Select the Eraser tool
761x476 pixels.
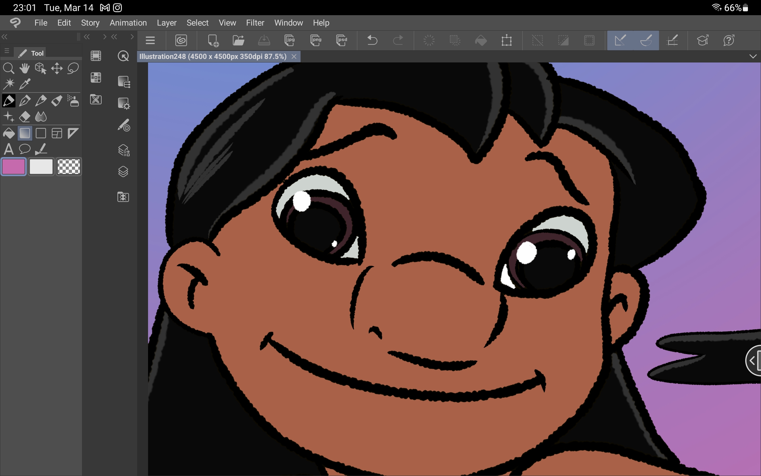[25, 117]
